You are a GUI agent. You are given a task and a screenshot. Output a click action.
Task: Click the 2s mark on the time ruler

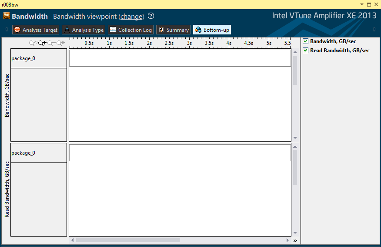[x=149, y=43]
